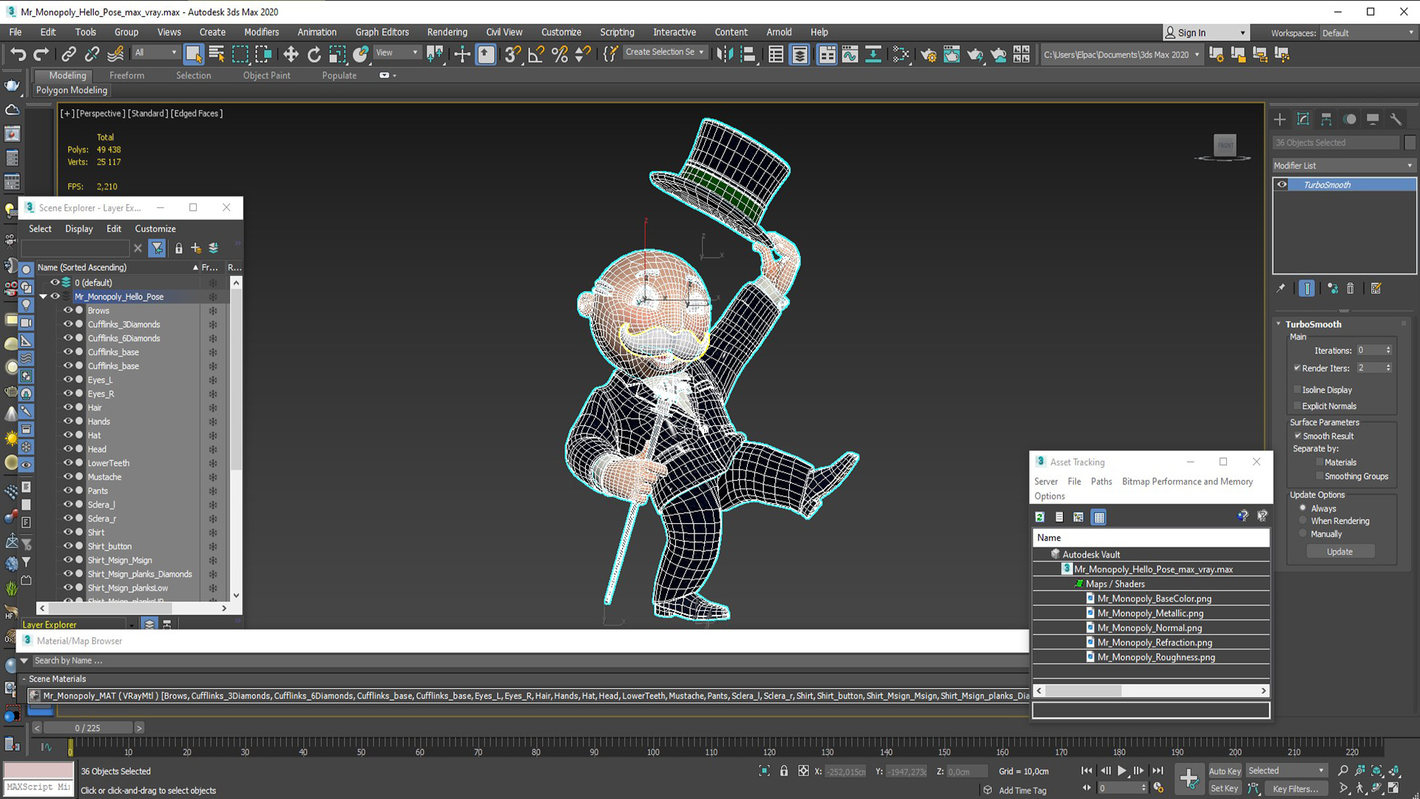Open the Curve Editor
1420x799 pixels.
850,54
